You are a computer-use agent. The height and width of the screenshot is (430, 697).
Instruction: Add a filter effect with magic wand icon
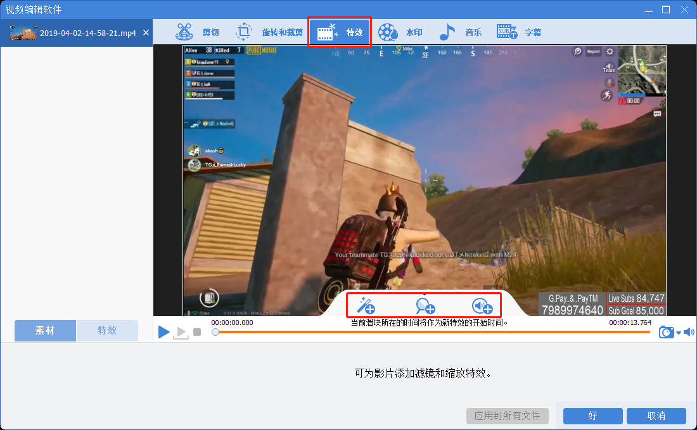366,305
